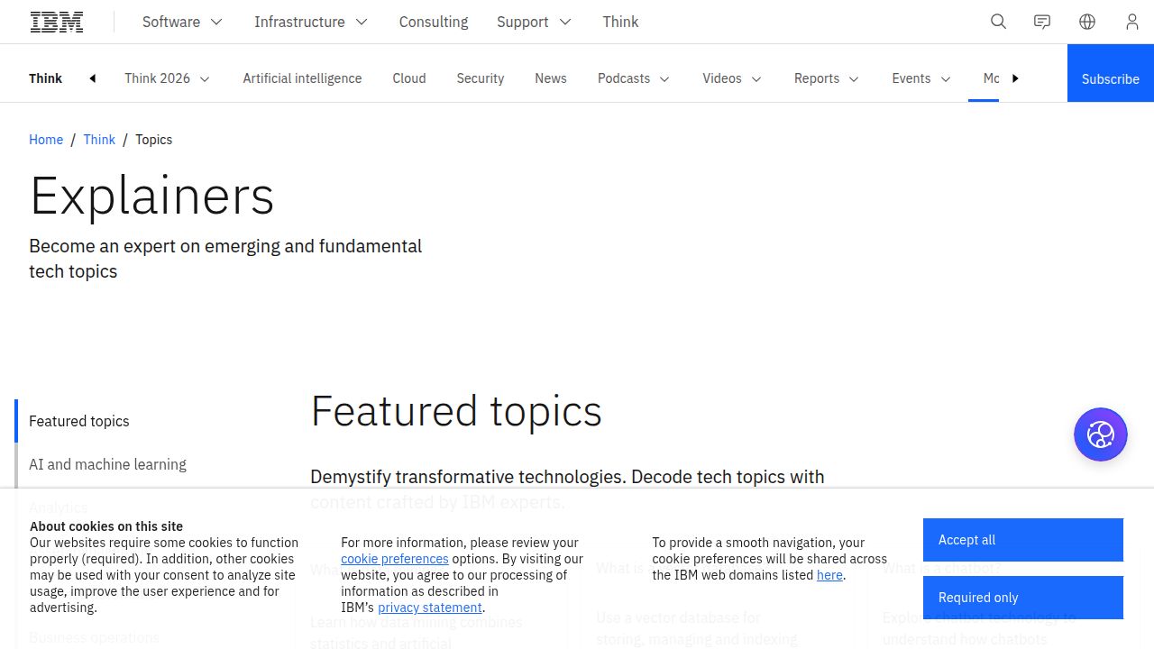Open the chat/contact icon in the header
The height and width of the screenshot is (649, 1154).
(1042, 22)
